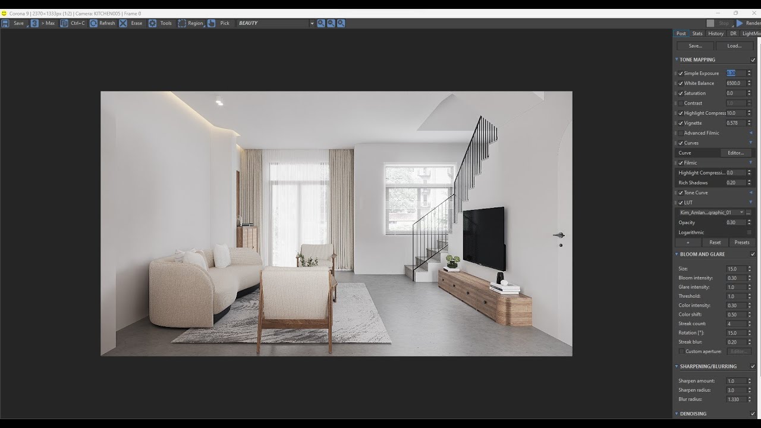Click the Bloom intensity value field
The height and width of the screenshot is (428, 761).
(736, 278)
